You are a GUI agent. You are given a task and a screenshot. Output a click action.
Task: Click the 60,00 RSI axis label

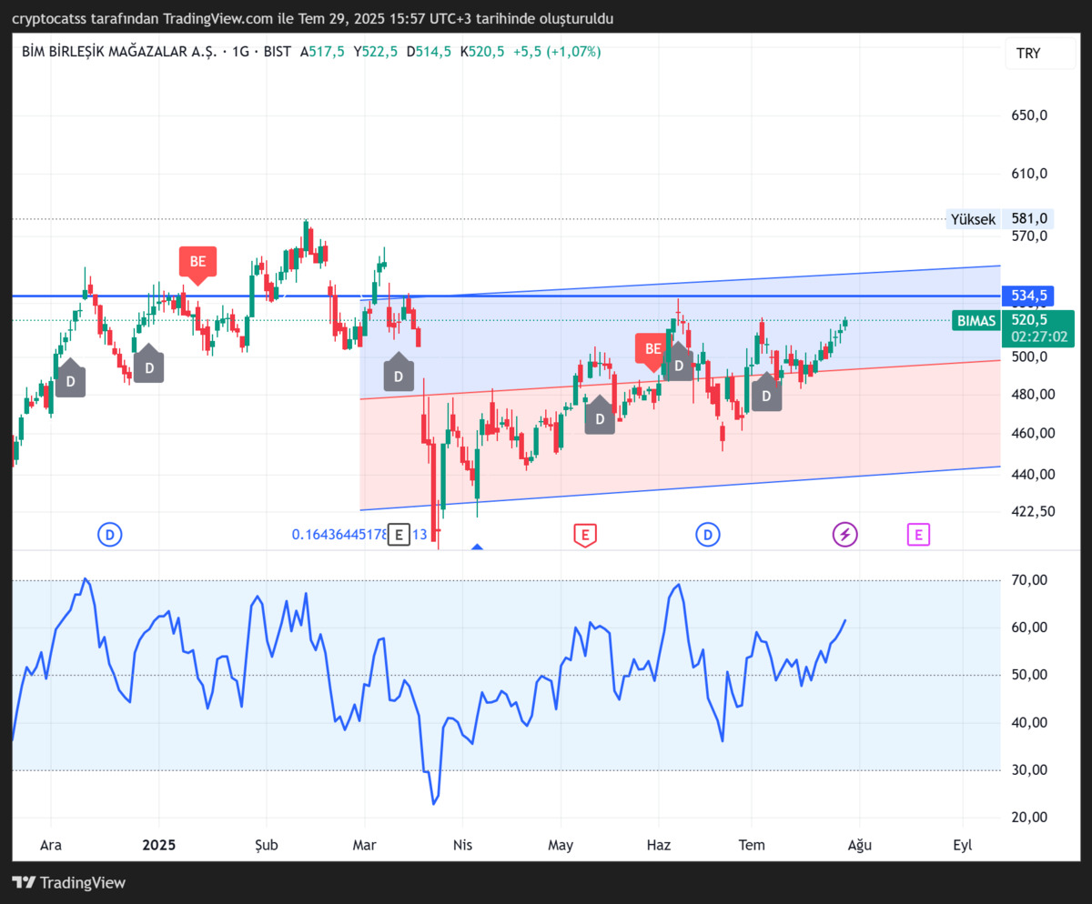click(1029, 628)
